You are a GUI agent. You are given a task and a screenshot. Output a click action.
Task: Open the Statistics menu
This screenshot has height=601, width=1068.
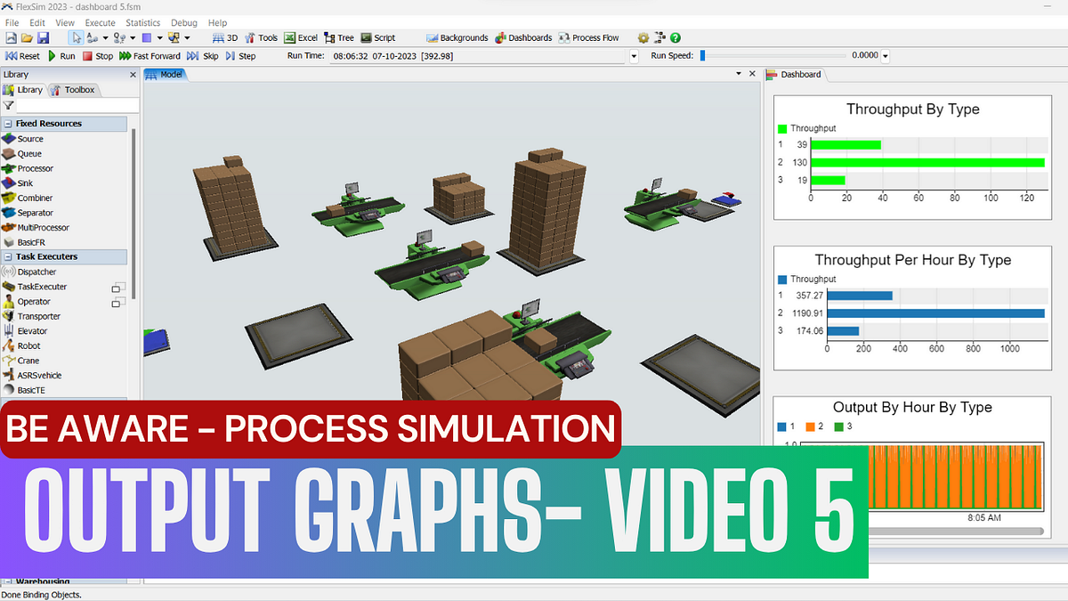(142, 22)
